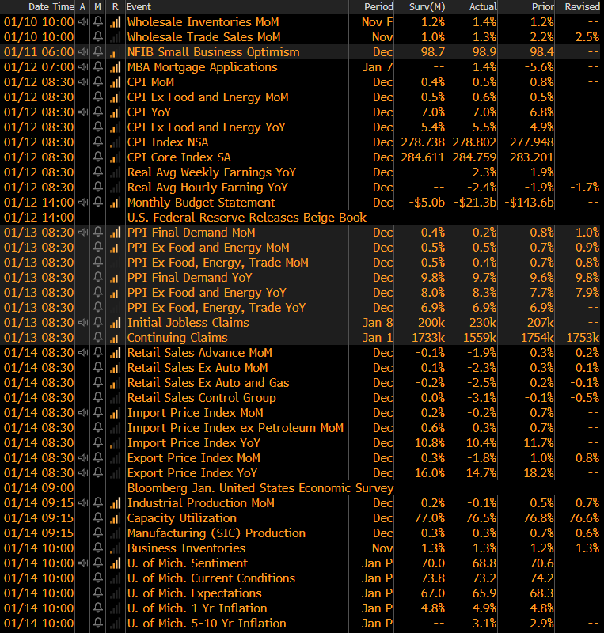Toggle the alert bell for Business Inventories

(98, 548)
